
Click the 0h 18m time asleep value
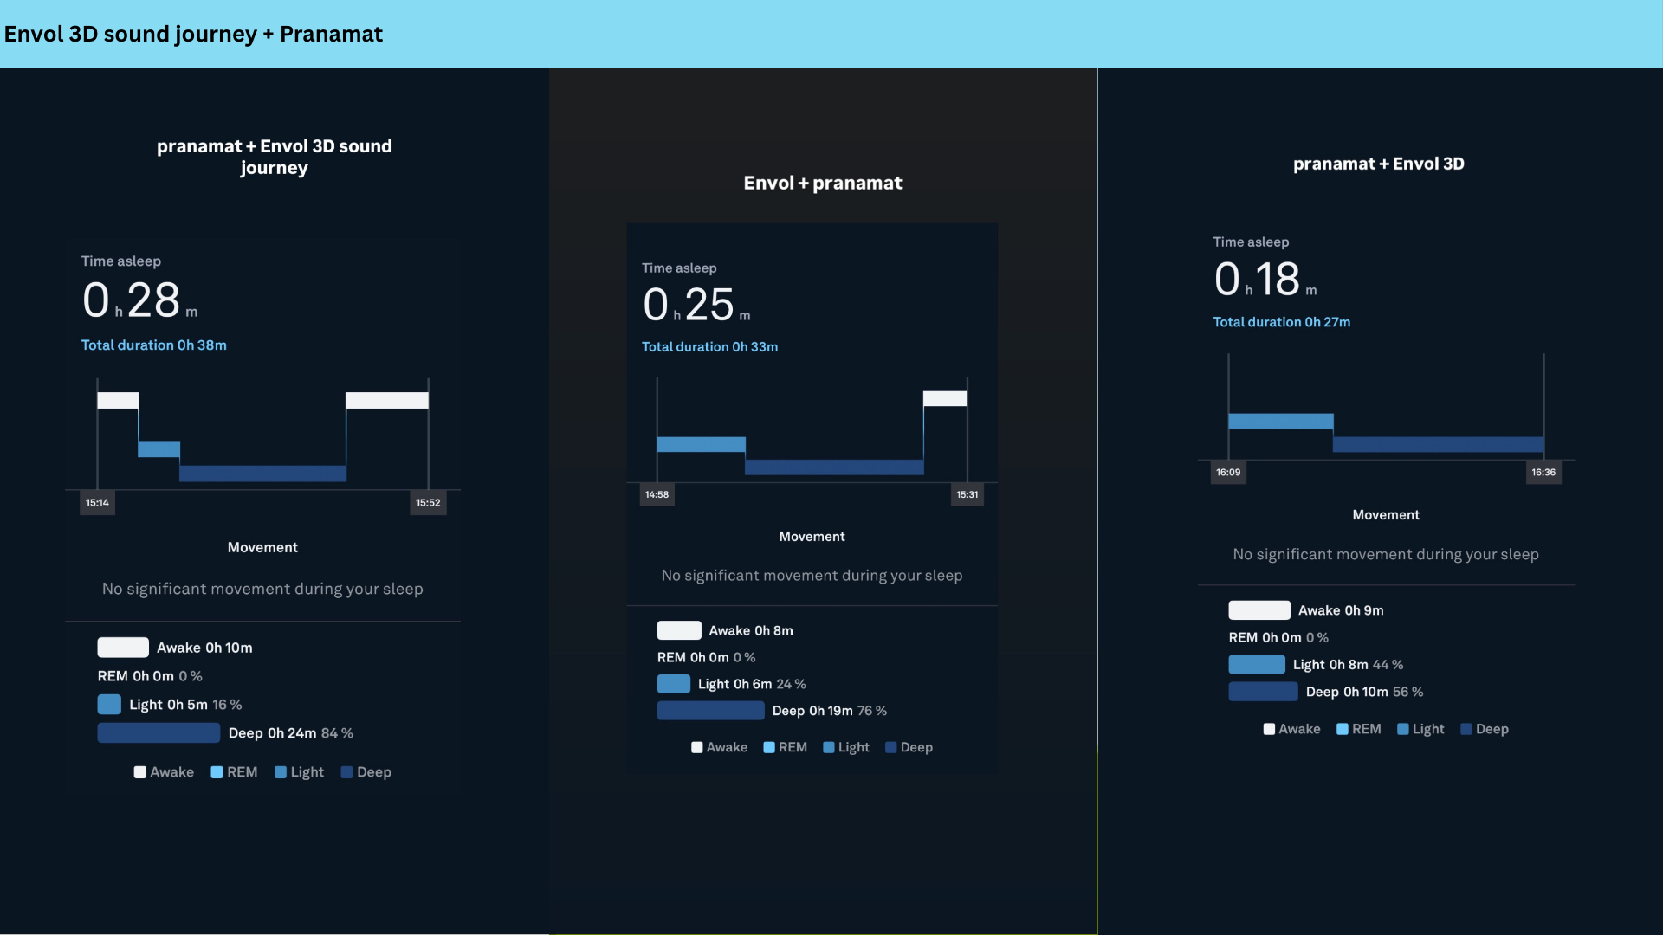point(1265,280)
